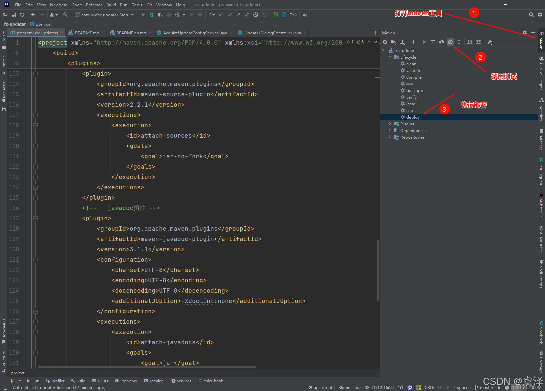Run with Coverage icon
The width and height of the screenshot is (545, 391).
pos(160,15)
